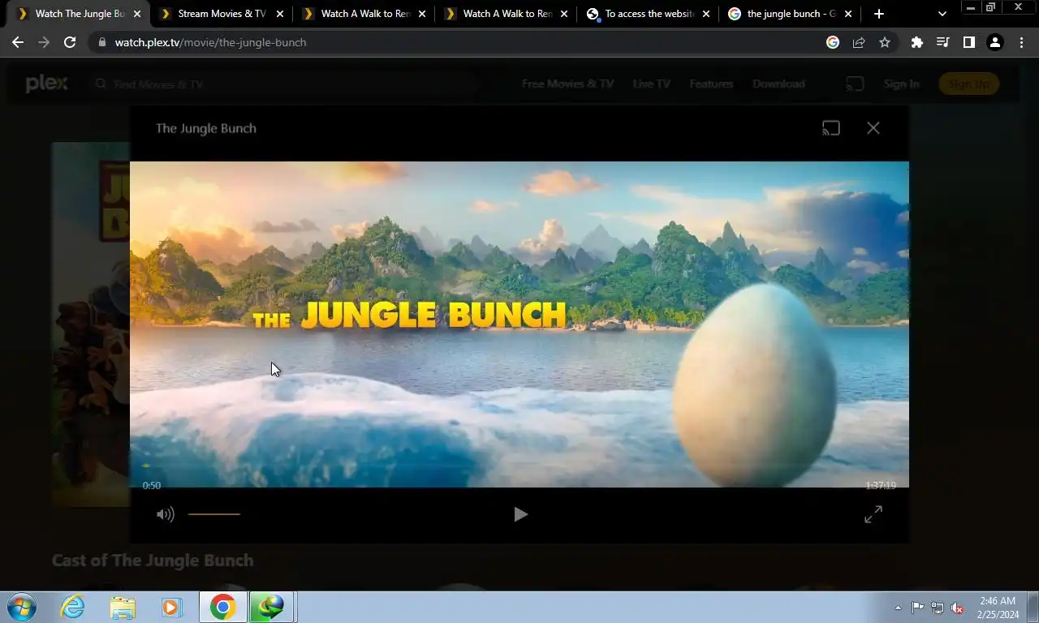Open Live TV in Plex navigation
This screenshot has height=623, width=1039.
click(652, 84)
